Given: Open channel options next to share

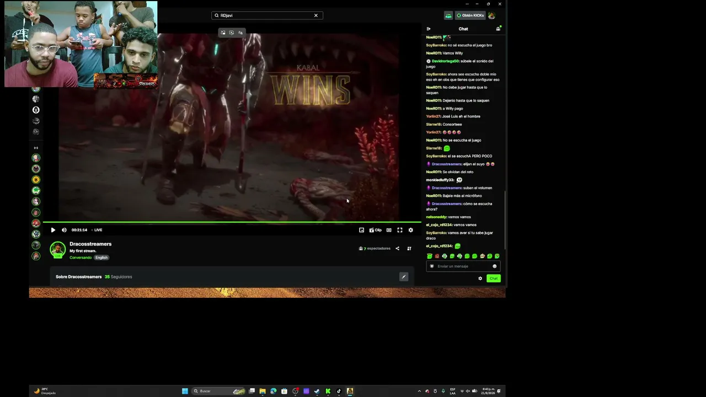Looking at the screenshot, I should (x=409, y=248).
